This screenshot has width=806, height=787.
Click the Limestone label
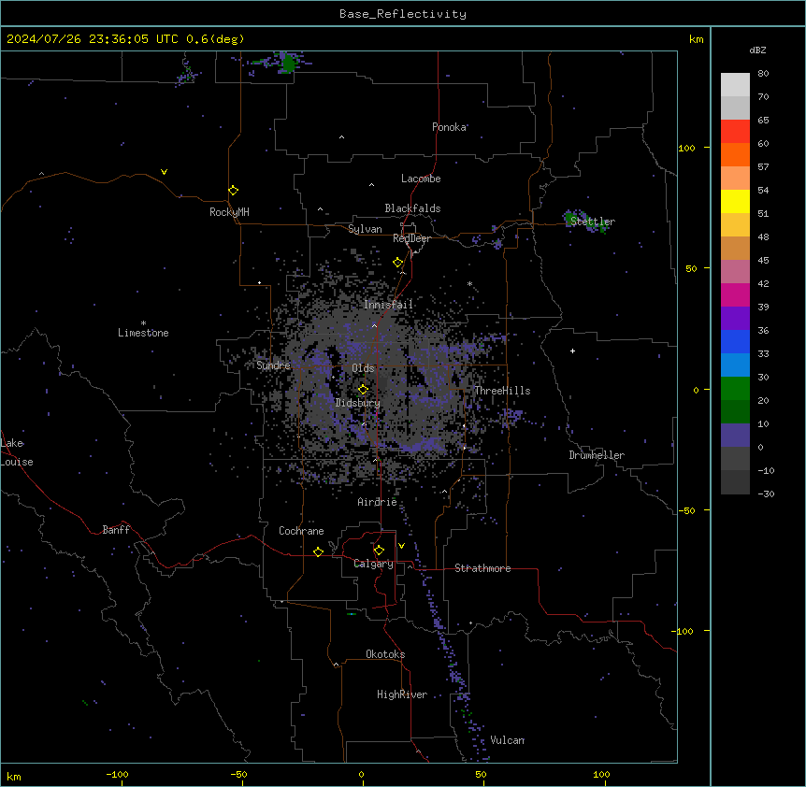pos(143,333)
